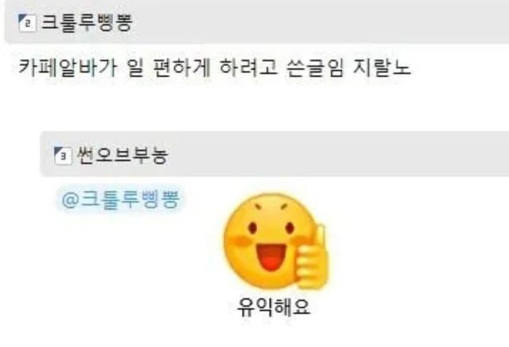Click the raised thumb hand on the sticker
The image size is (509, 347).
313,257
